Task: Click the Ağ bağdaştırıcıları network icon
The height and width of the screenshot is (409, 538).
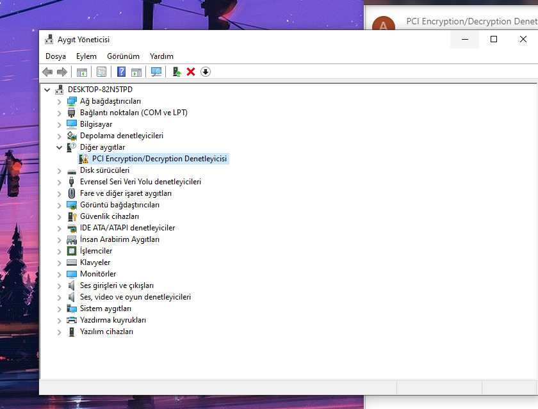Action: pos(72,101)
